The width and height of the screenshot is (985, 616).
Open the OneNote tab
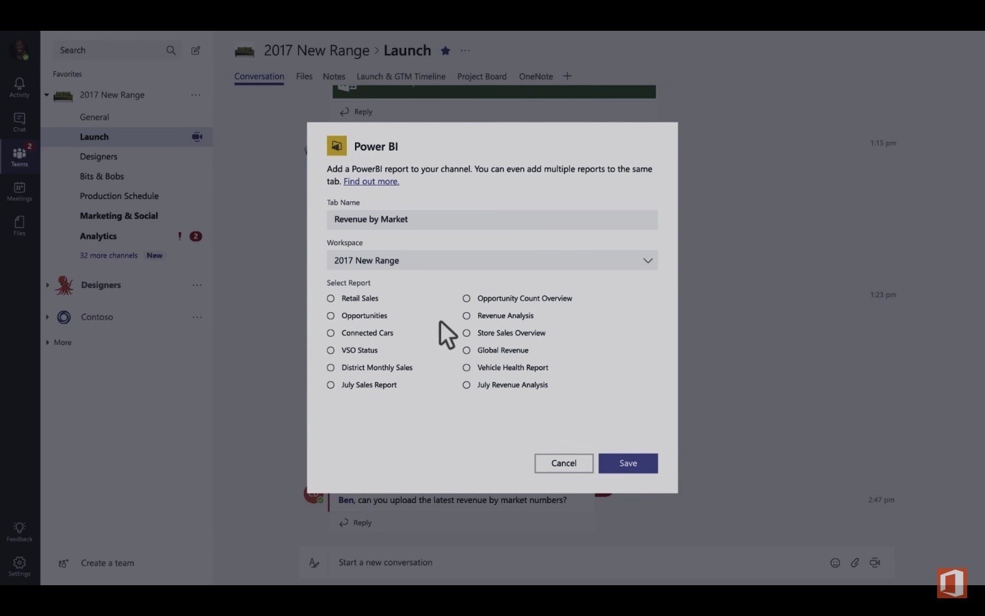[x=536, y=77]
